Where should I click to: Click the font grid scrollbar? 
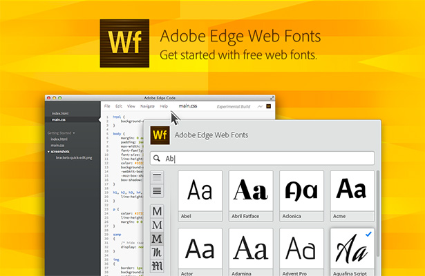pyautogui.click(x=378, y=214)
